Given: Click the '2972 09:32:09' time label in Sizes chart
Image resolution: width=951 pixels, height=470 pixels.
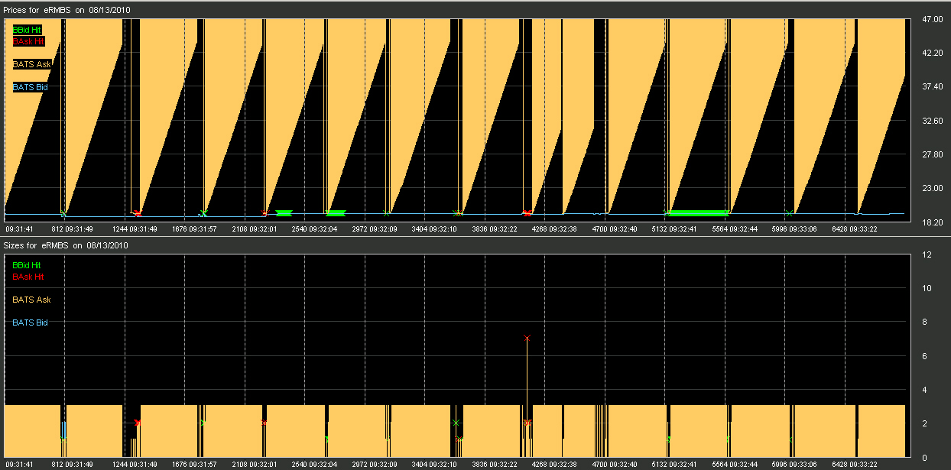Looking at the screenshot, I should [375, 464].
